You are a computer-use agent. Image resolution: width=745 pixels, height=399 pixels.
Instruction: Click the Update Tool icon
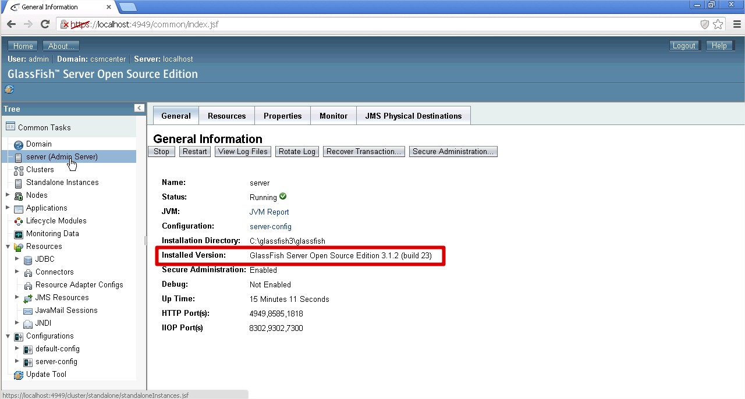coord(17,374)
